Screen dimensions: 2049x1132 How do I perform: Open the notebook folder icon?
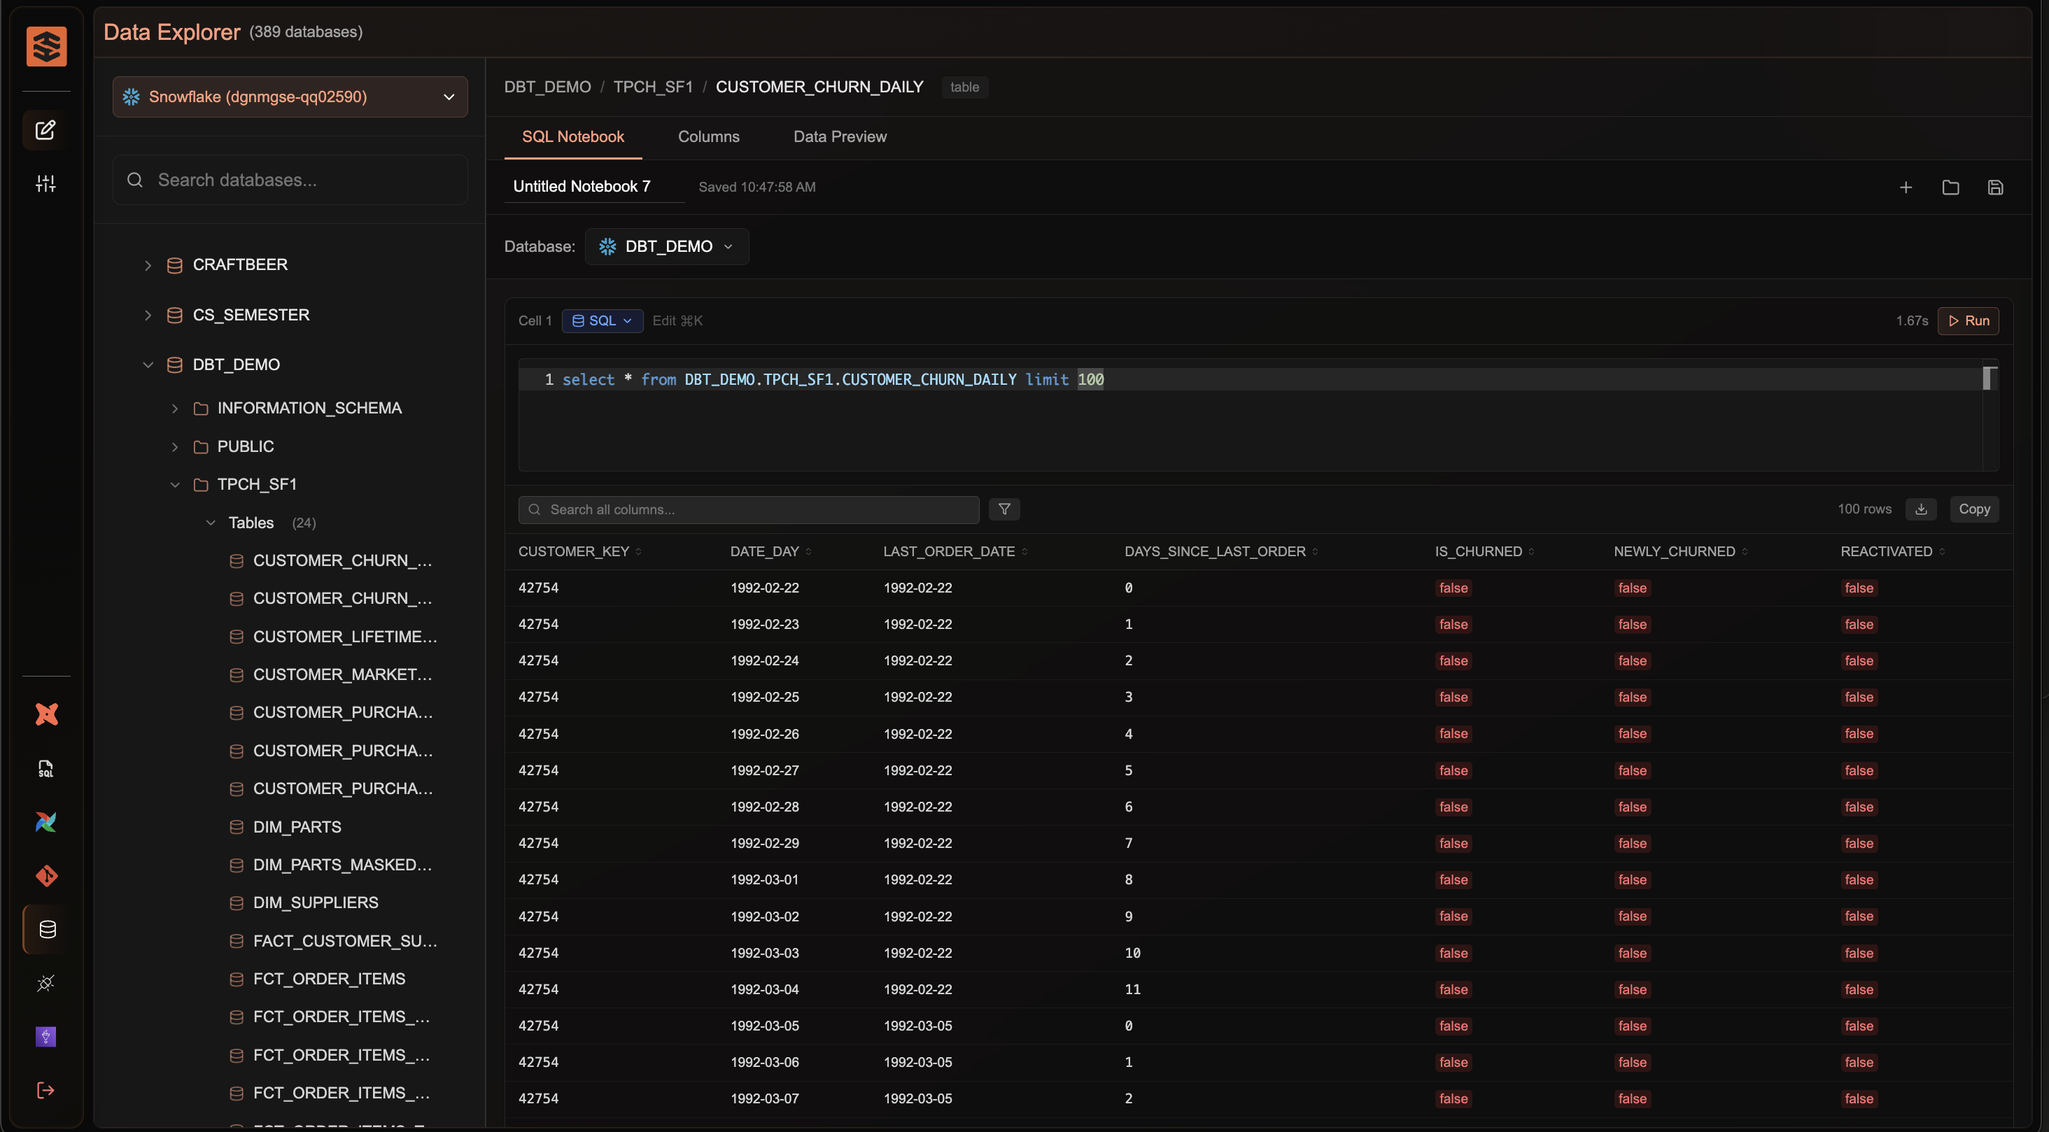1950,188
